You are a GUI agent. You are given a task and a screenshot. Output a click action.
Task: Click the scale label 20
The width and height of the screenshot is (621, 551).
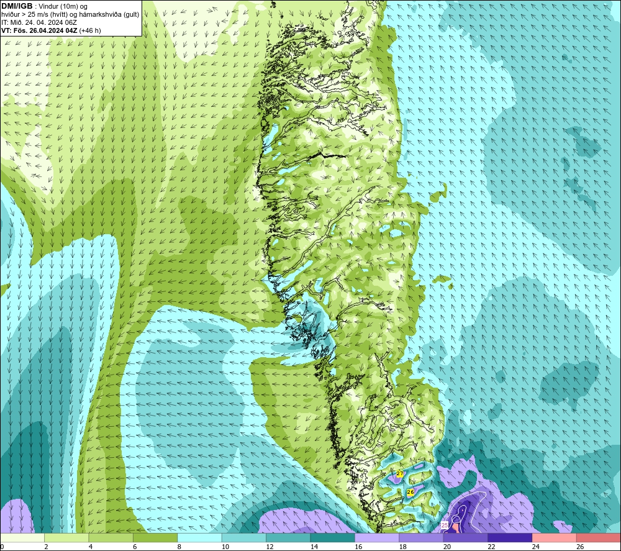tap(447, 547)
